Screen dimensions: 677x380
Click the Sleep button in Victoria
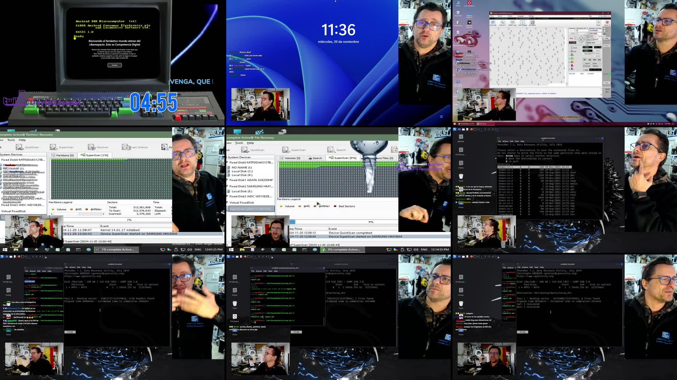click(x=607, y=39)
